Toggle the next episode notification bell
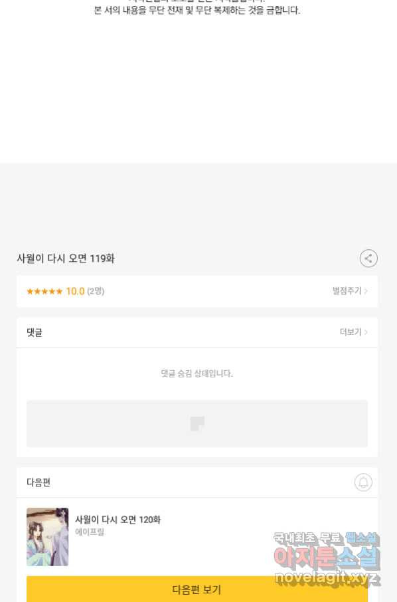 pyautogui.click(x=363, y=482)
